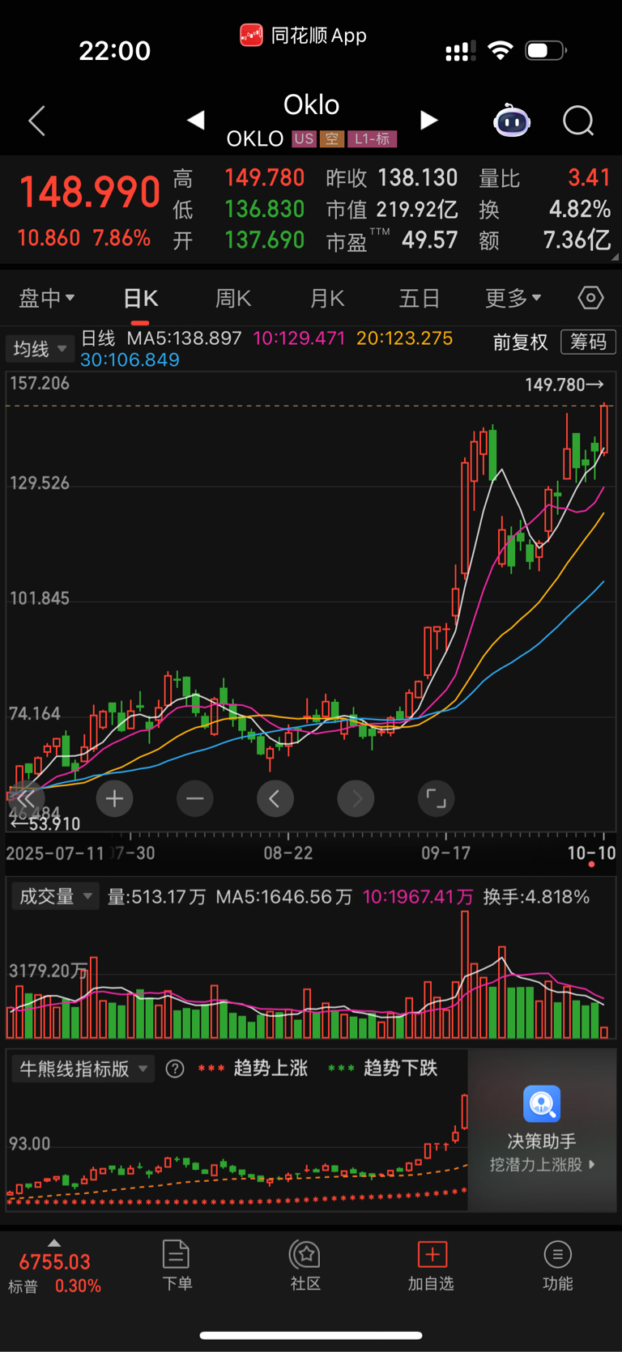622x1352 pixels.
Task: Tap the Oklo stock name title
Action: coord(311,104)
